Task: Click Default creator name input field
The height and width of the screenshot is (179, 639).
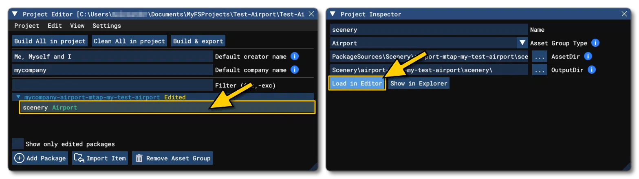Action: (x=112, y=57)
